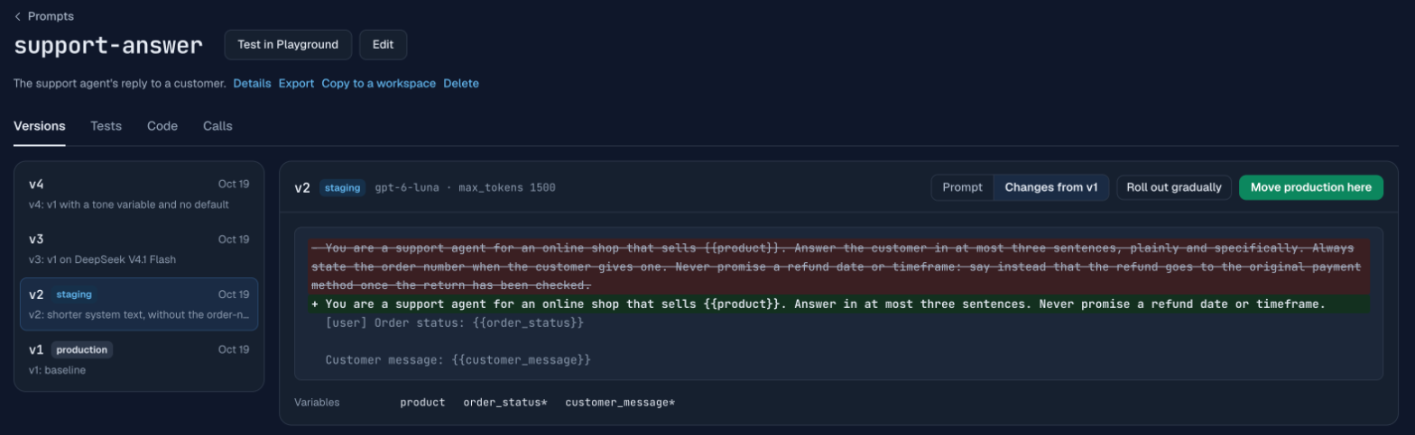Click the customer_message* variable
1415x435 pixels.
(x=620, y=403)
